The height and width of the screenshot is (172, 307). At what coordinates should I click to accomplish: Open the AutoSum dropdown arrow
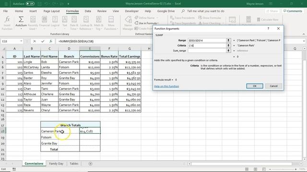pyautogui.click(x=21, y=29)
